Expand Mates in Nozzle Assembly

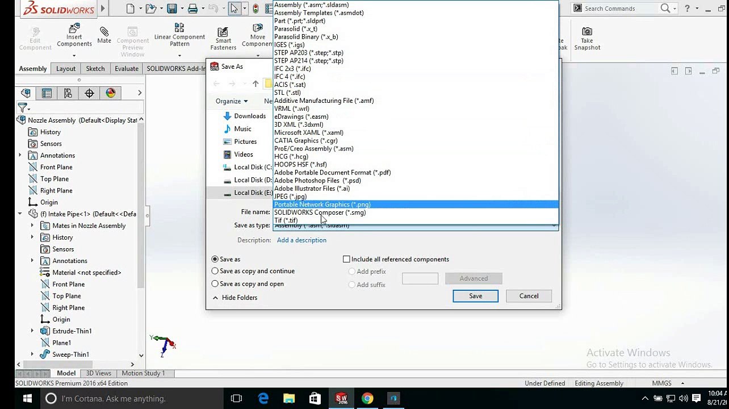[x=32, y=226]
